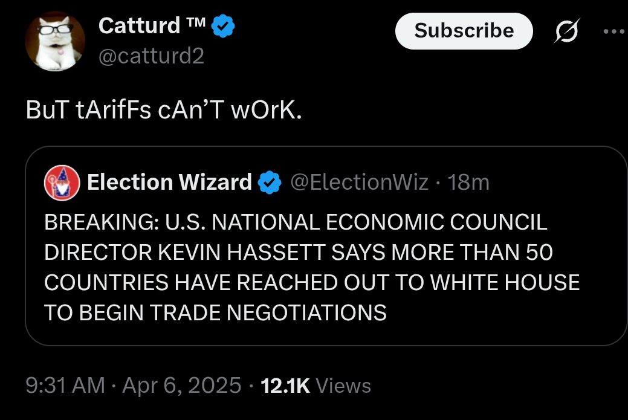Click the 18m quoted post timestamp
Viewport: 628px width, 420px height.
(468, 182)
